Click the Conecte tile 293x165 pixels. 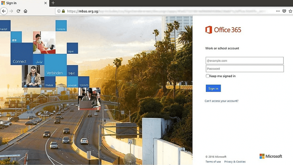tap(61, 26)
